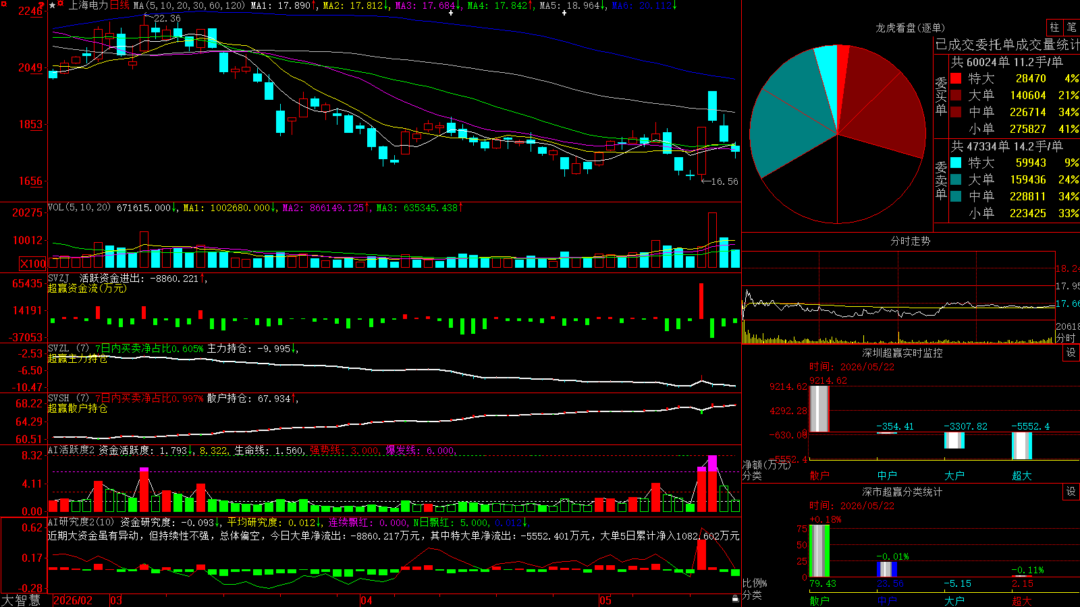Click the 超赢主力持仓 label
Screen dimensions: 1080x607
click(78, 359)
